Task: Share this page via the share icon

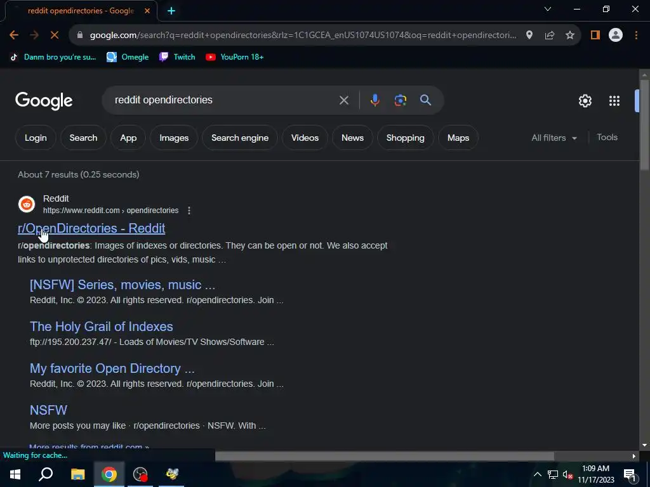Action: click(550, 36)
